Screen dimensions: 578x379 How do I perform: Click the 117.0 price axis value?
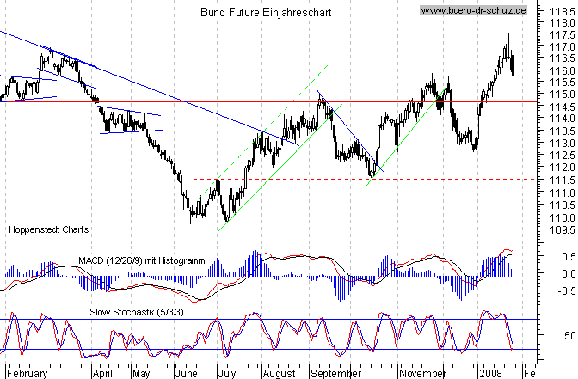[562, 47]
